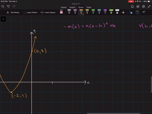Open the notifications bell

[x=132, y=7]
